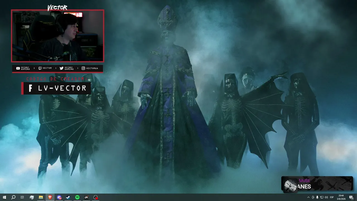Click the microphone tray icon
Viewport: 357px width, 201px height.
[317, 197]
